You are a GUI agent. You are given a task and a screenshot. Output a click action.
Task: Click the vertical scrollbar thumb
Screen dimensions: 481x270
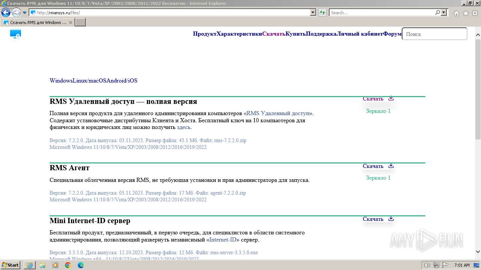coord(478,89)
